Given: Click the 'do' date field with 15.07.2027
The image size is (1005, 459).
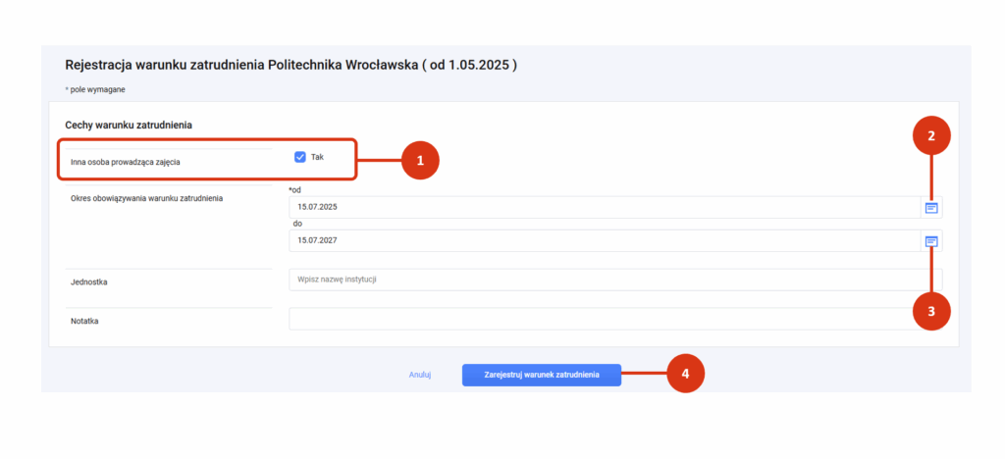Looking at the screenshot, I should 605,241.
